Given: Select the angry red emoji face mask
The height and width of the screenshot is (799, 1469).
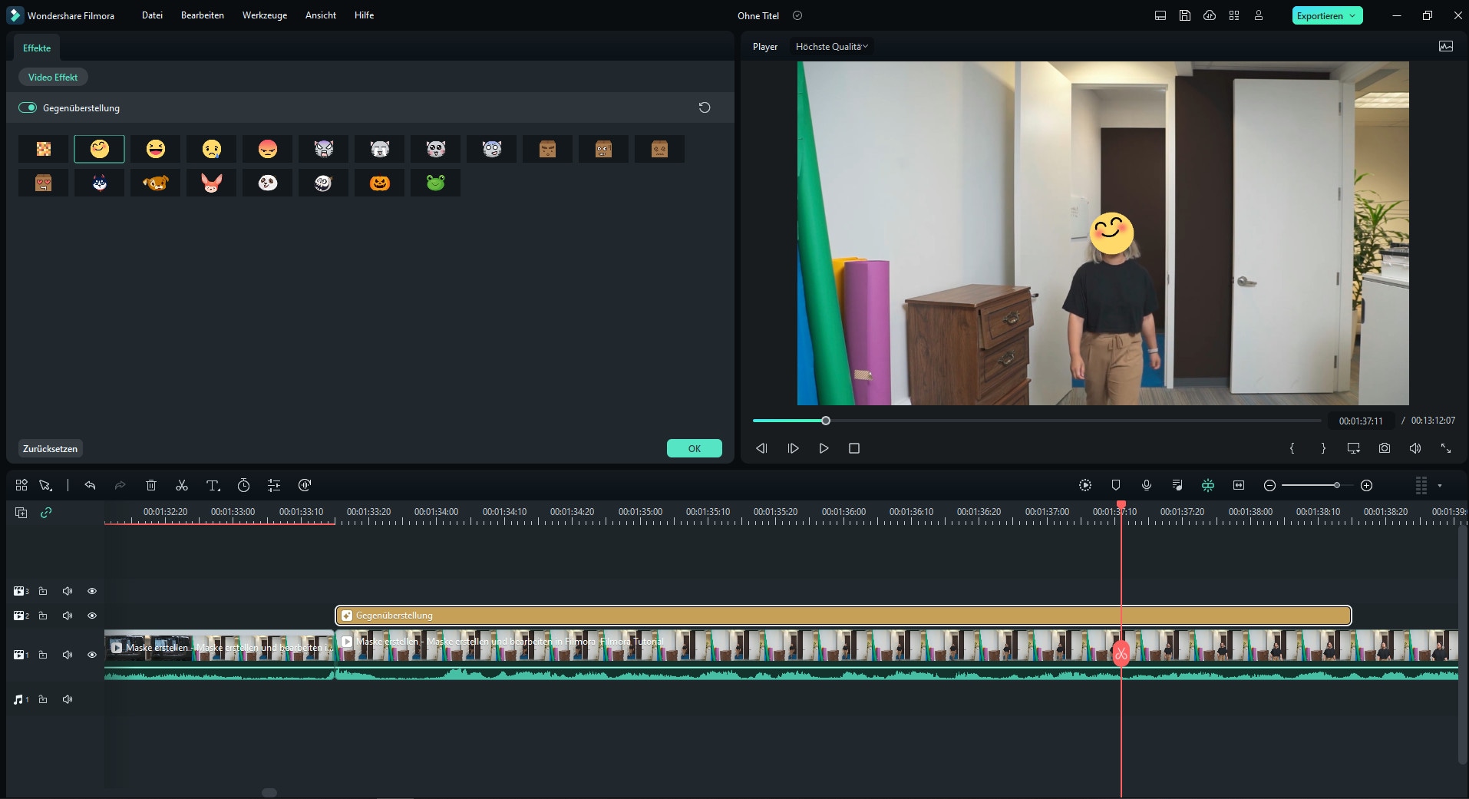Looking at the screenshot, I should click(x=268, y=149).
